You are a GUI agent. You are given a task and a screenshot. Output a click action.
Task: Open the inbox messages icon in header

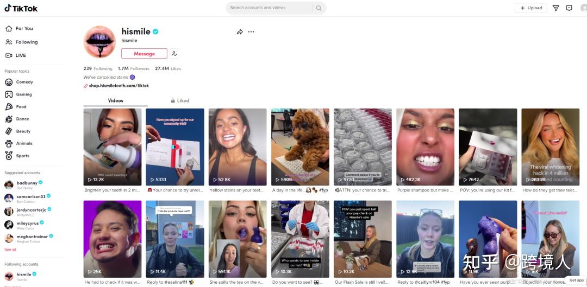click(x=556, y=8)
